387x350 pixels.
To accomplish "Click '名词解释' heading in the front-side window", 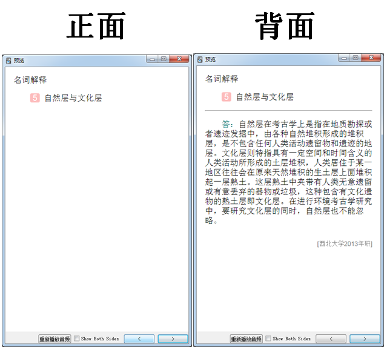I will pyautogui.click(x=30, y=80).
